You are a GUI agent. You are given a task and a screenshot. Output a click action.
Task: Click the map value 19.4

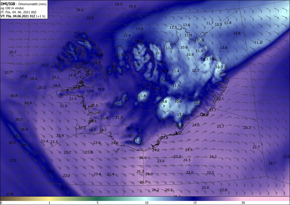tap(57, 85)
